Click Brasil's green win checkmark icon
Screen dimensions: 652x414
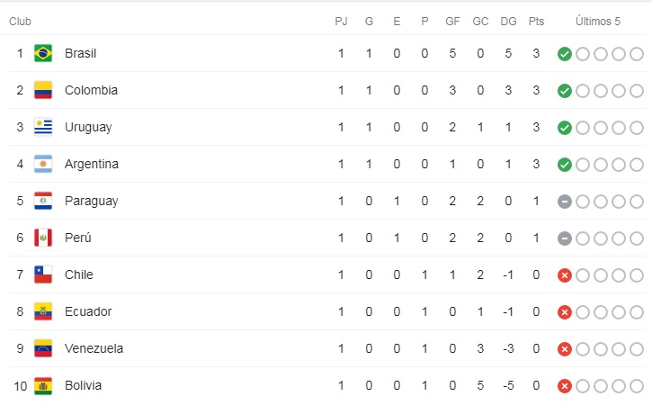point(564,54)
